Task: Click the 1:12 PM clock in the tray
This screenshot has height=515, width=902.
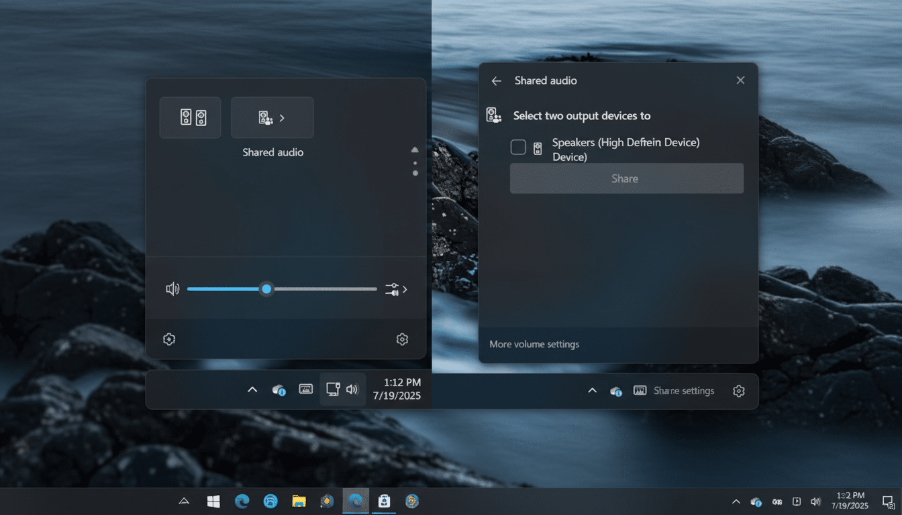Action: point(396,389)
